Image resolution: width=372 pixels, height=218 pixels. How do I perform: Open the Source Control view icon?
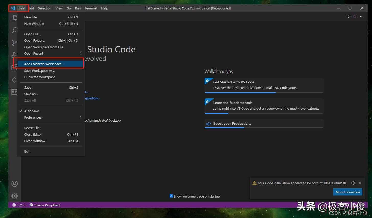point(15,42)
